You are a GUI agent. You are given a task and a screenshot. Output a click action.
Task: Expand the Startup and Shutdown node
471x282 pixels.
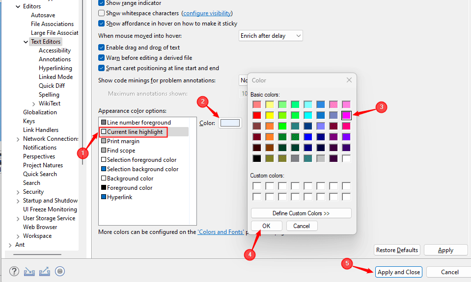[x=18, y=201]
